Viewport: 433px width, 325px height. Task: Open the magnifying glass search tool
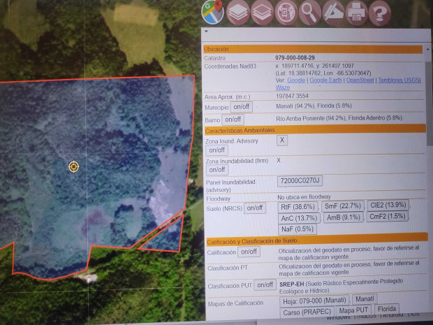point(309,11)
